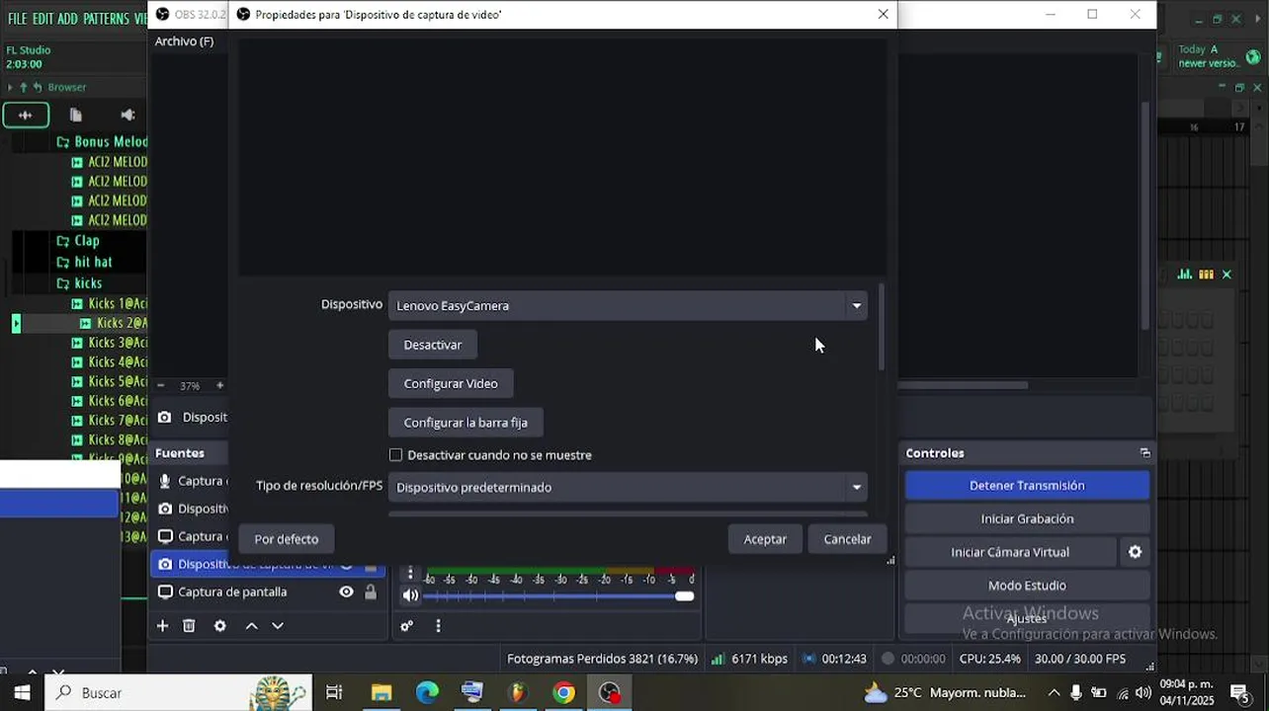The width and height of the screenshot is (1269, 711).
Task: Open advanced audio properties gears icon
Action: point(406,626)
